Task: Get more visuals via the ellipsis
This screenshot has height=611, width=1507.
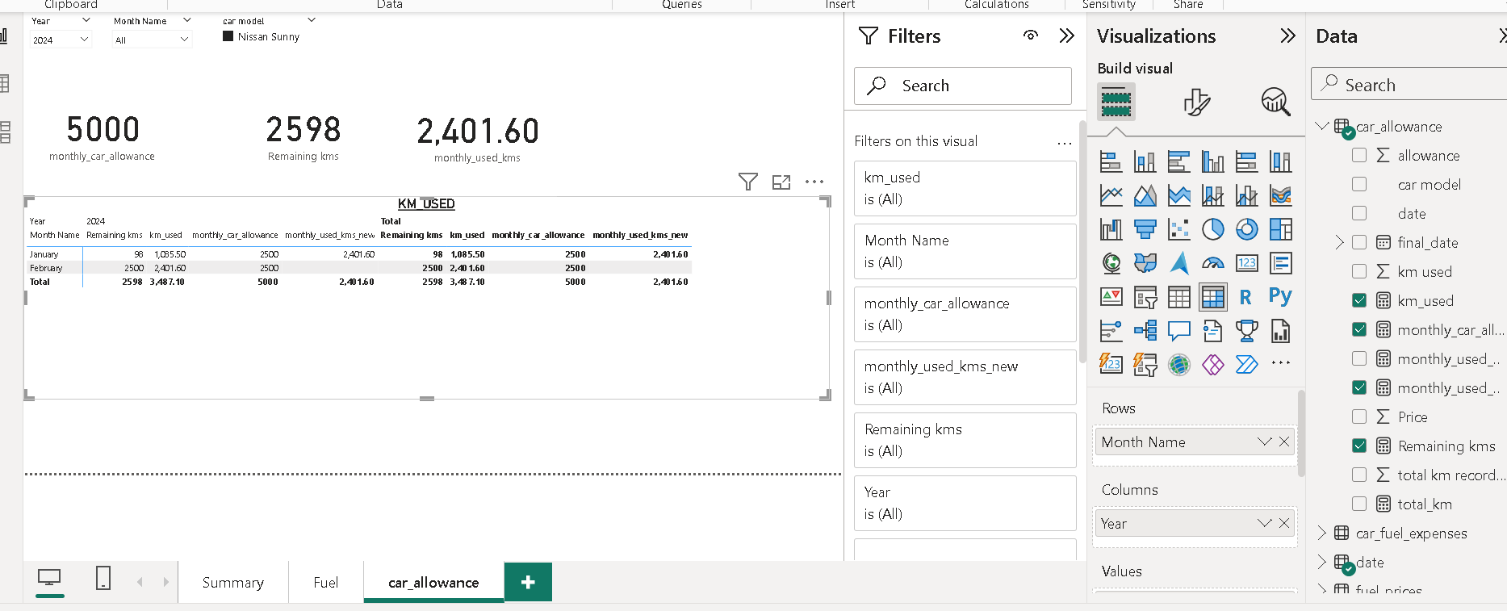Action: click(x=1280, y=364)
